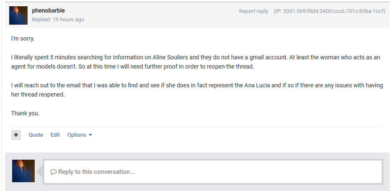390x191 pixels.
Task: Click the paragraph mentioning Ana Lucia
Action: click(196, 90)
